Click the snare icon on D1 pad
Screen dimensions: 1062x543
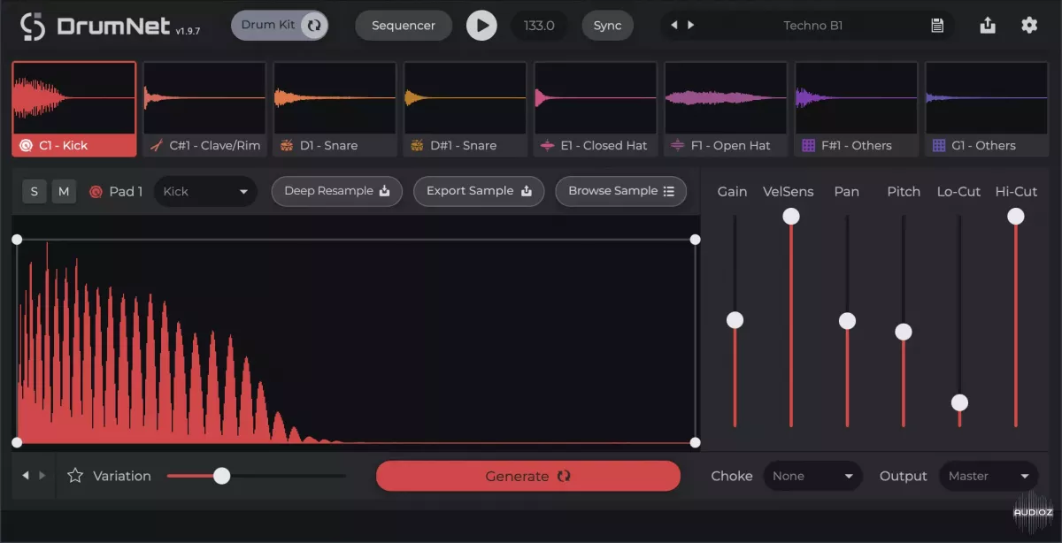click(x=287, y=145)
